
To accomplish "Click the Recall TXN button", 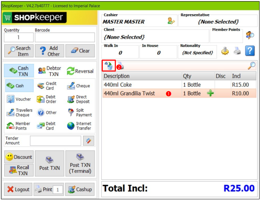I will click(19, 170).
